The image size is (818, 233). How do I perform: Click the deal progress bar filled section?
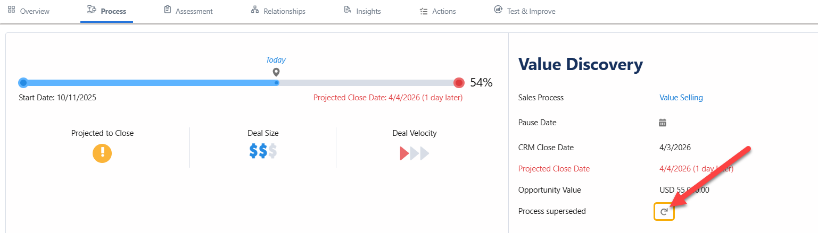coord(149,83)
